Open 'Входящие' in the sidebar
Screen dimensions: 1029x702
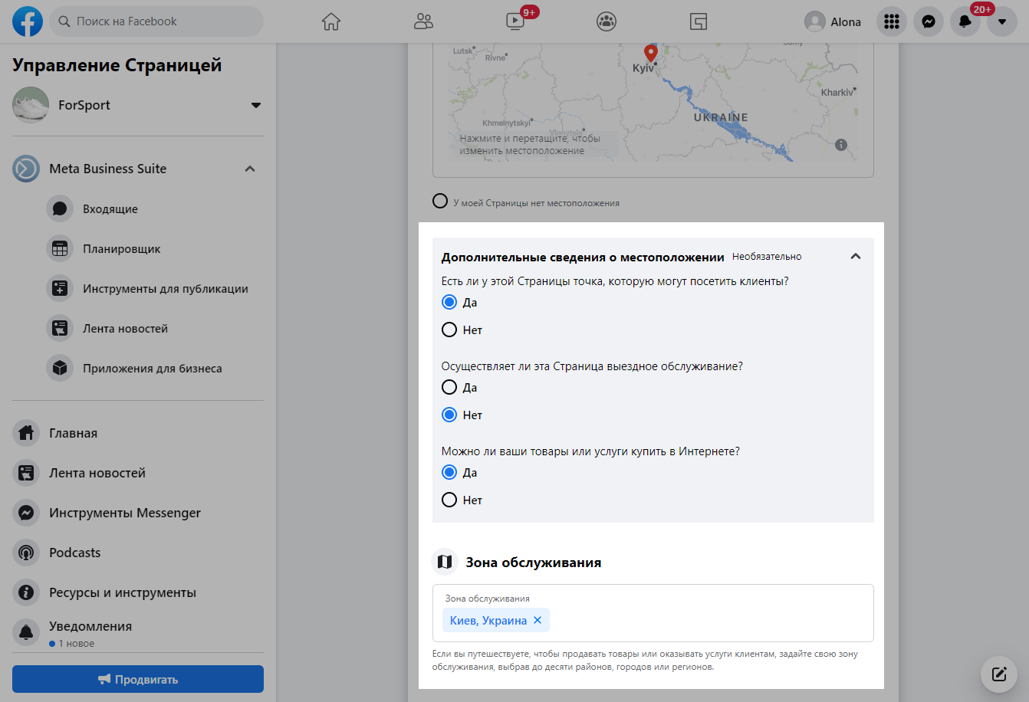coord(110,209)
